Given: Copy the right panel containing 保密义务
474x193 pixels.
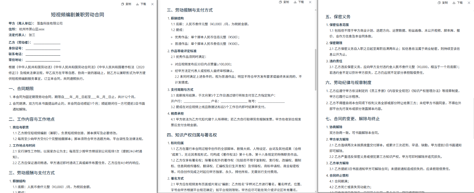Looking at the screenshot, I should [443, 3].
